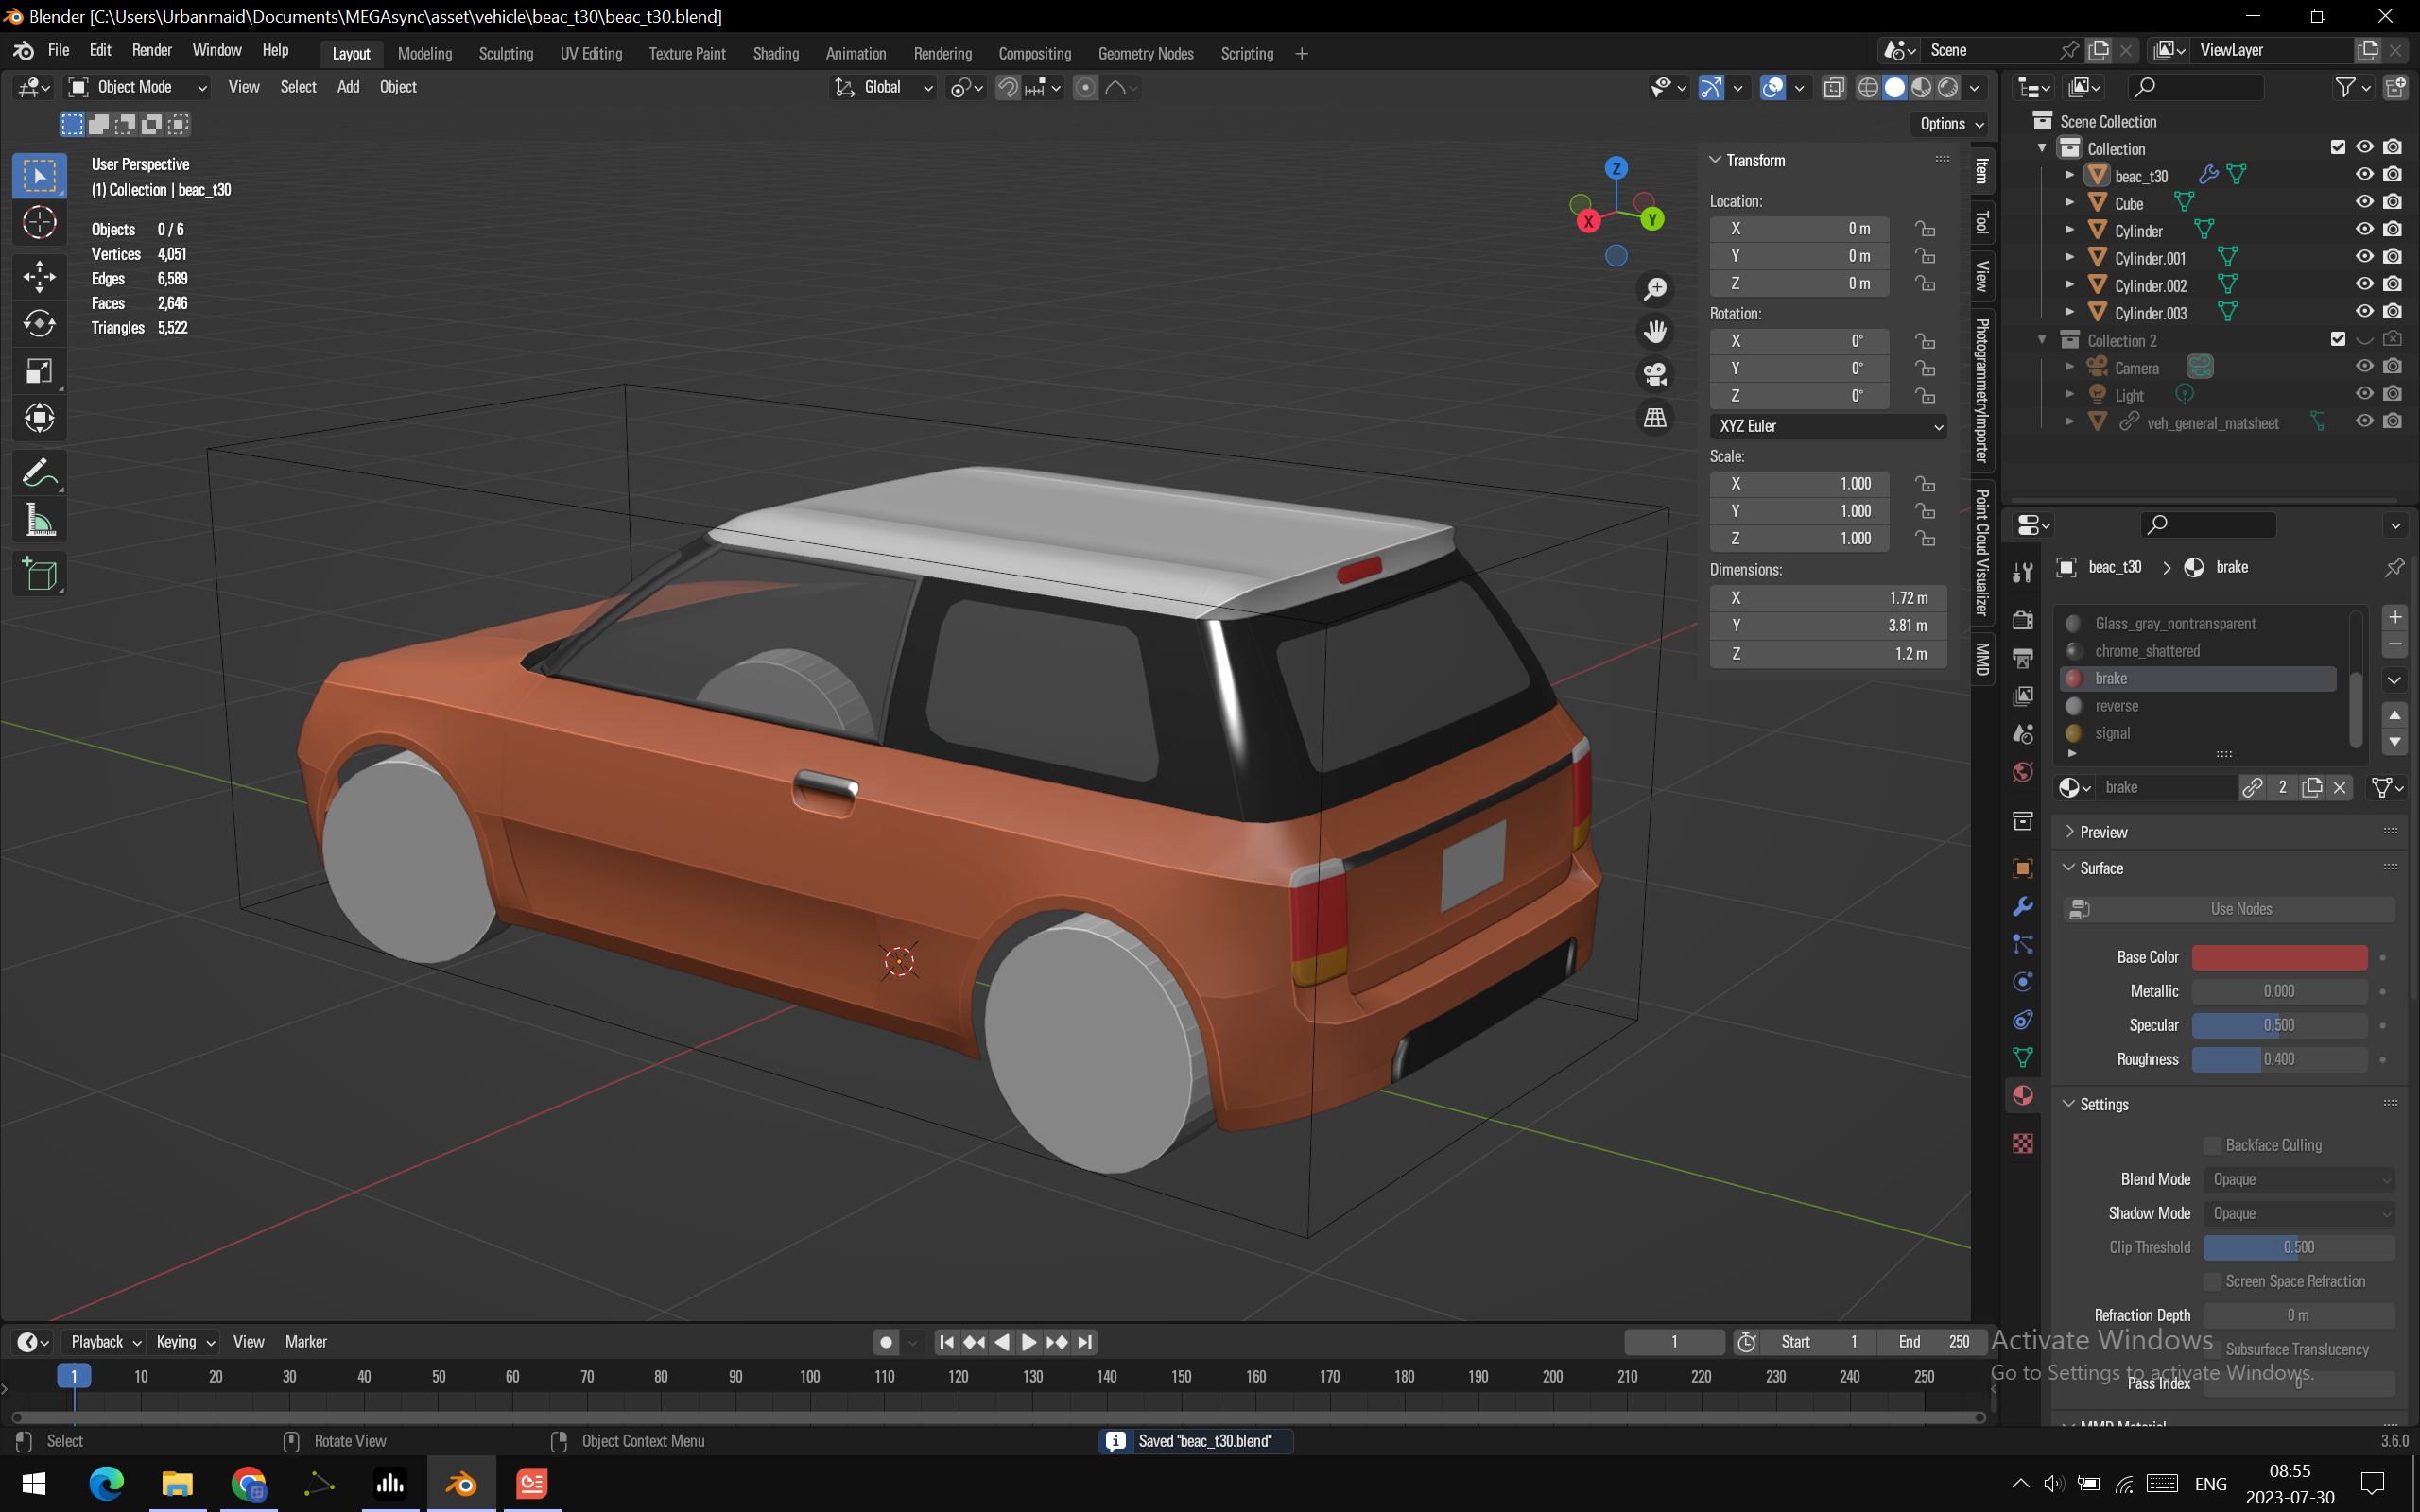Viewport: 2420px width, 1512px height.
Task: Open the XYZ Euler rotation mode dropdown
Action: click(1828, 426)
